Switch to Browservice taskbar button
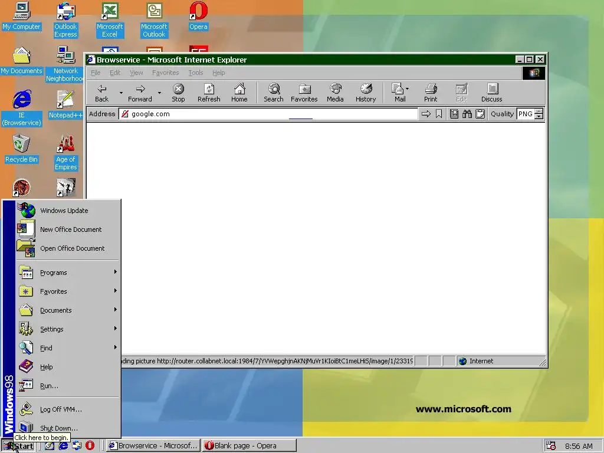Viewport: 604px width, 453px height. point(153,446)
